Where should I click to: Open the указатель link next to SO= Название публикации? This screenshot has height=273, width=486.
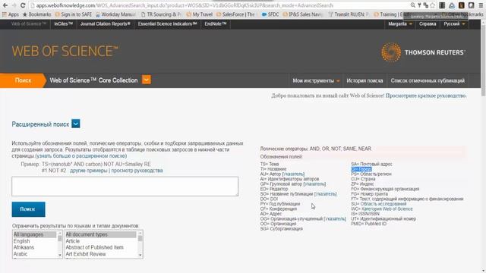pos(326,194)
